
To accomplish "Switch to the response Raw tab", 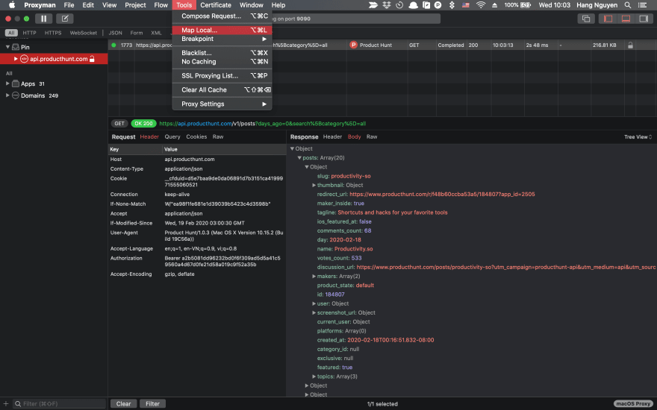I will [372, 137].
